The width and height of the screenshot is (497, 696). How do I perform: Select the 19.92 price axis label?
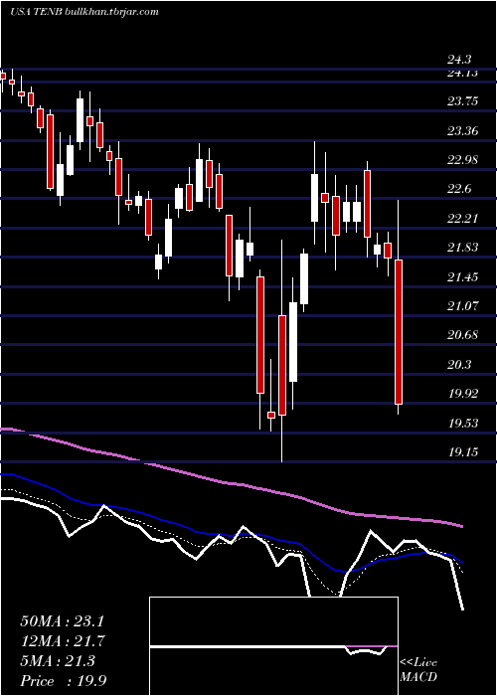pos(463,394)
